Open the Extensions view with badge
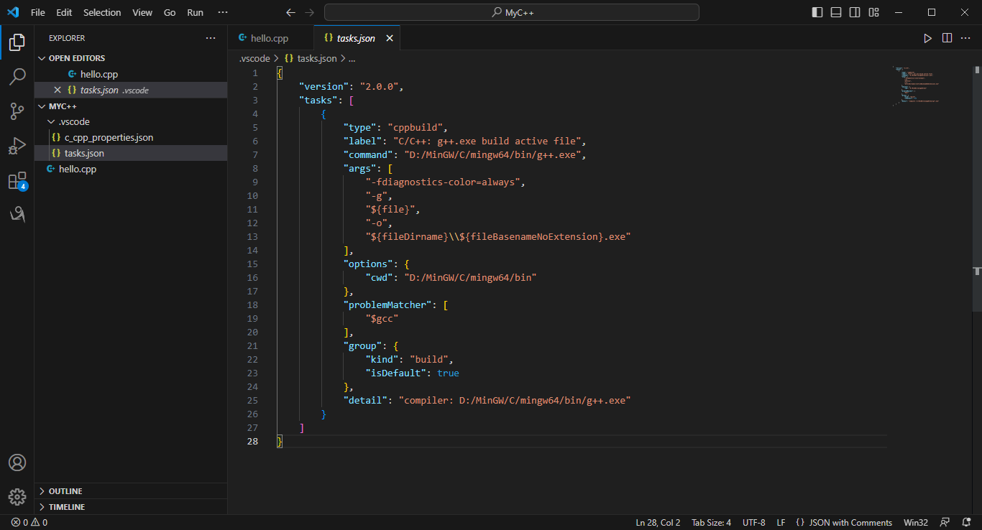This screenshot has height=530, width=982. (x=17, y=181)
